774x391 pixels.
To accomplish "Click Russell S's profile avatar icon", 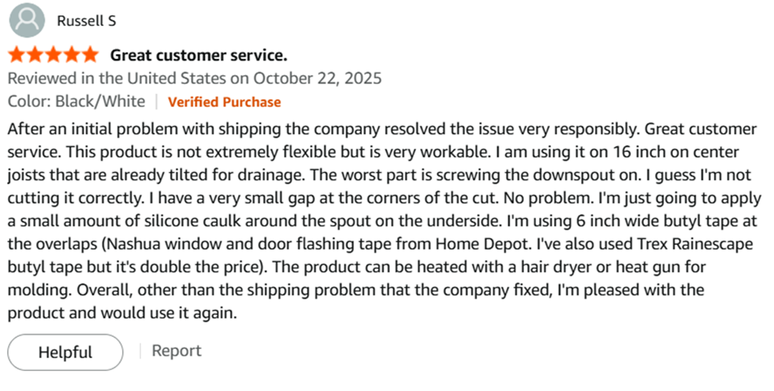I will point(27,20).
